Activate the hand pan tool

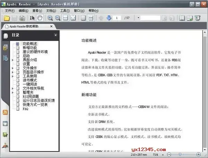(x=40, y=18)
